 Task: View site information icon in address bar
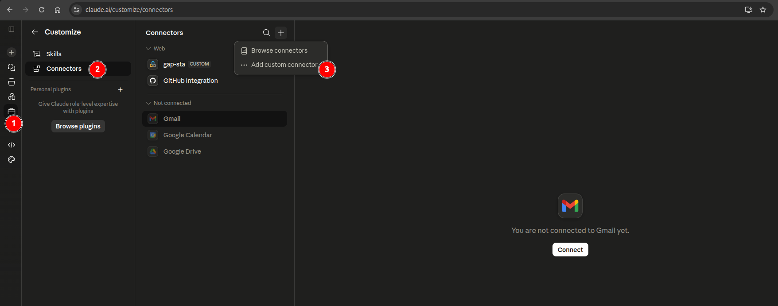(77, 10)
